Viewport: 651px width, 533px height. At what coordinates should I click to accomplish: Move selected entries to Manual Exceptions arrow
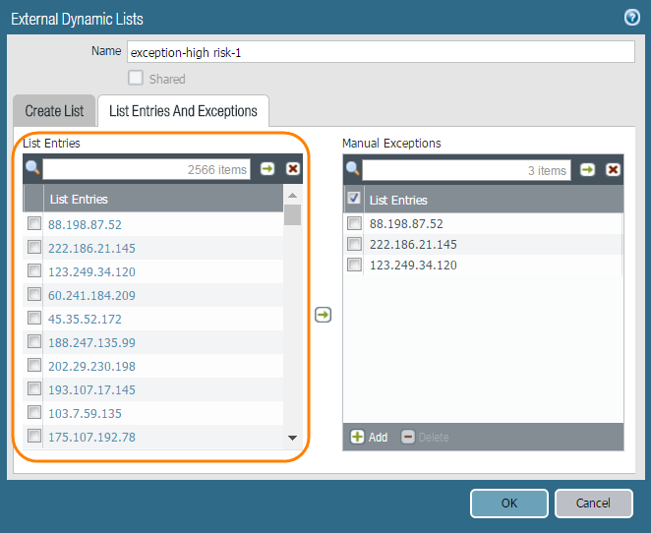pyautogui.click(x=323, y=315)
